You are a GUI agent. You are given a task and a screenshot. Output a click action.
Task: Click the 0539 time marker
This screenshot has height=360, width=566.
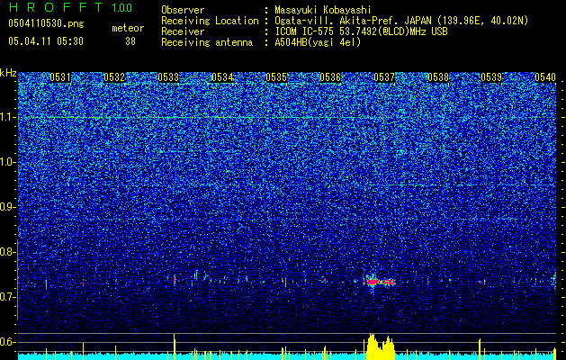[492, 77]
